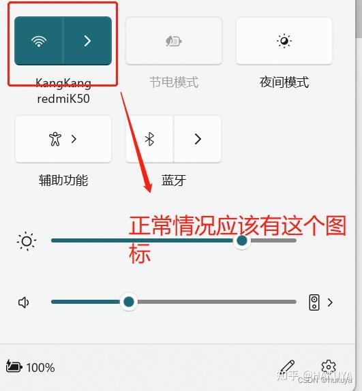Expand Bluetooth devices chevron
The width and height of the screenshot is (362, 391).
(198, 139)
